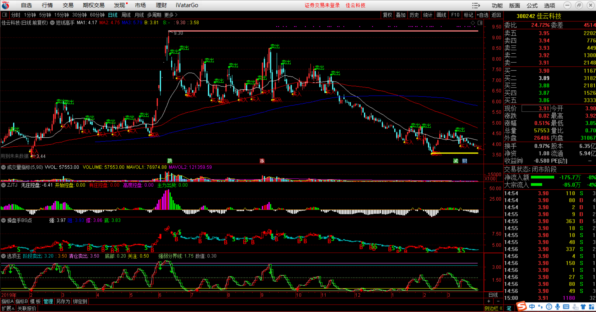Click the 证券交易未登录 login link
The image size is (596, 312).
click(322, 5)
